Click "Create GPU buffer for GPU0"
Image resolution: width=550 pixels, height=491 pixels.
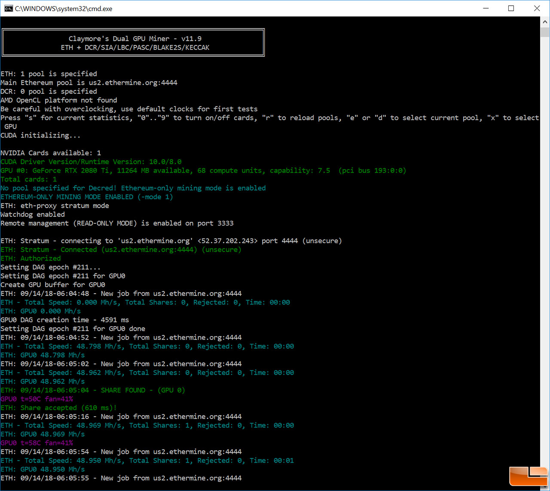pos(53,285)
